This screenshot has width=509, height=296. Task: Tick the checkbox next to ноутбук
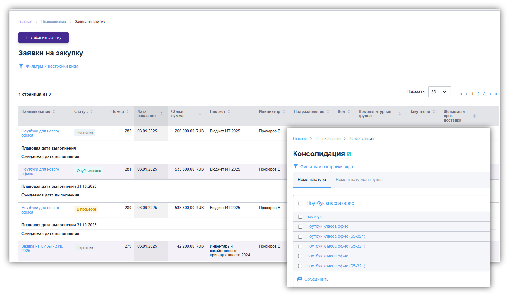[300, 217]
